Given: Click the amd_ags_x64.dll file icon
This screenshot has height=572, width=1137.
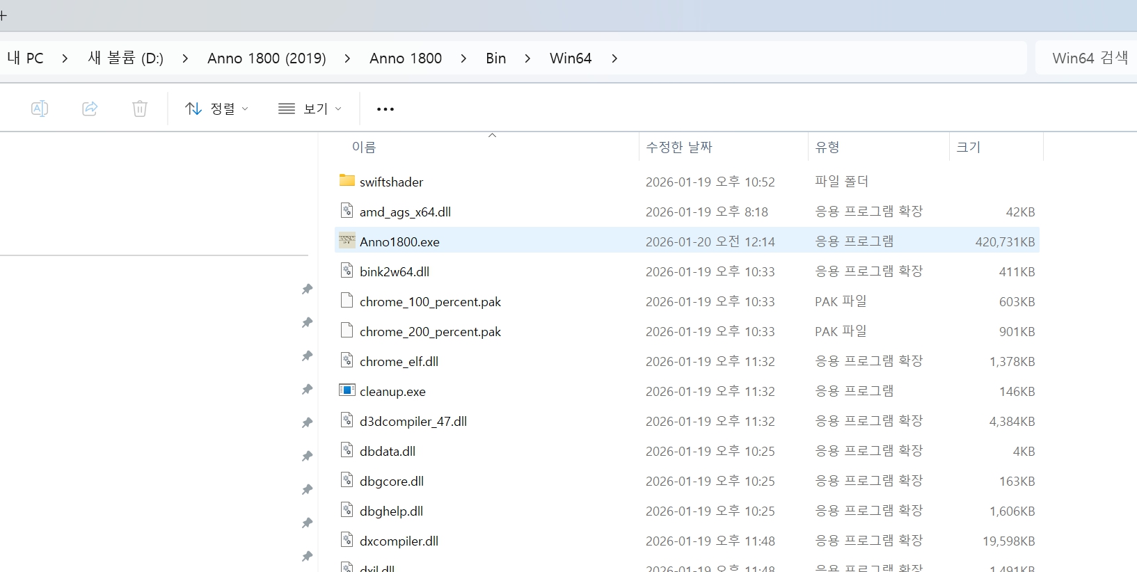Looking at the screenshot, I should click(347, 211).
